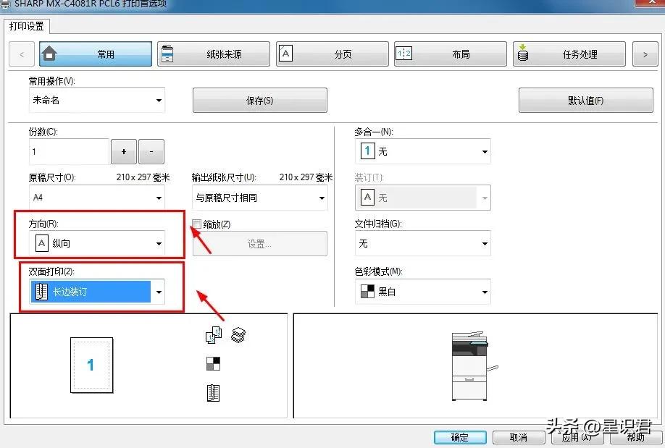The height and width of the screenshot is (448, 665).
Task: Select the 打印设置 tab
Action: click(27, 26)
